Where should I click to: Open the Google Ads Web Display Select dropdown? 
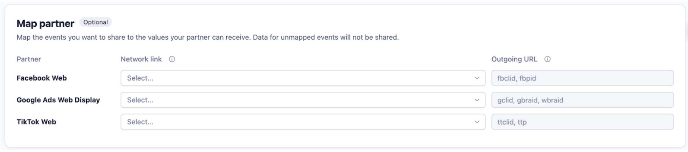click(303, 100)
